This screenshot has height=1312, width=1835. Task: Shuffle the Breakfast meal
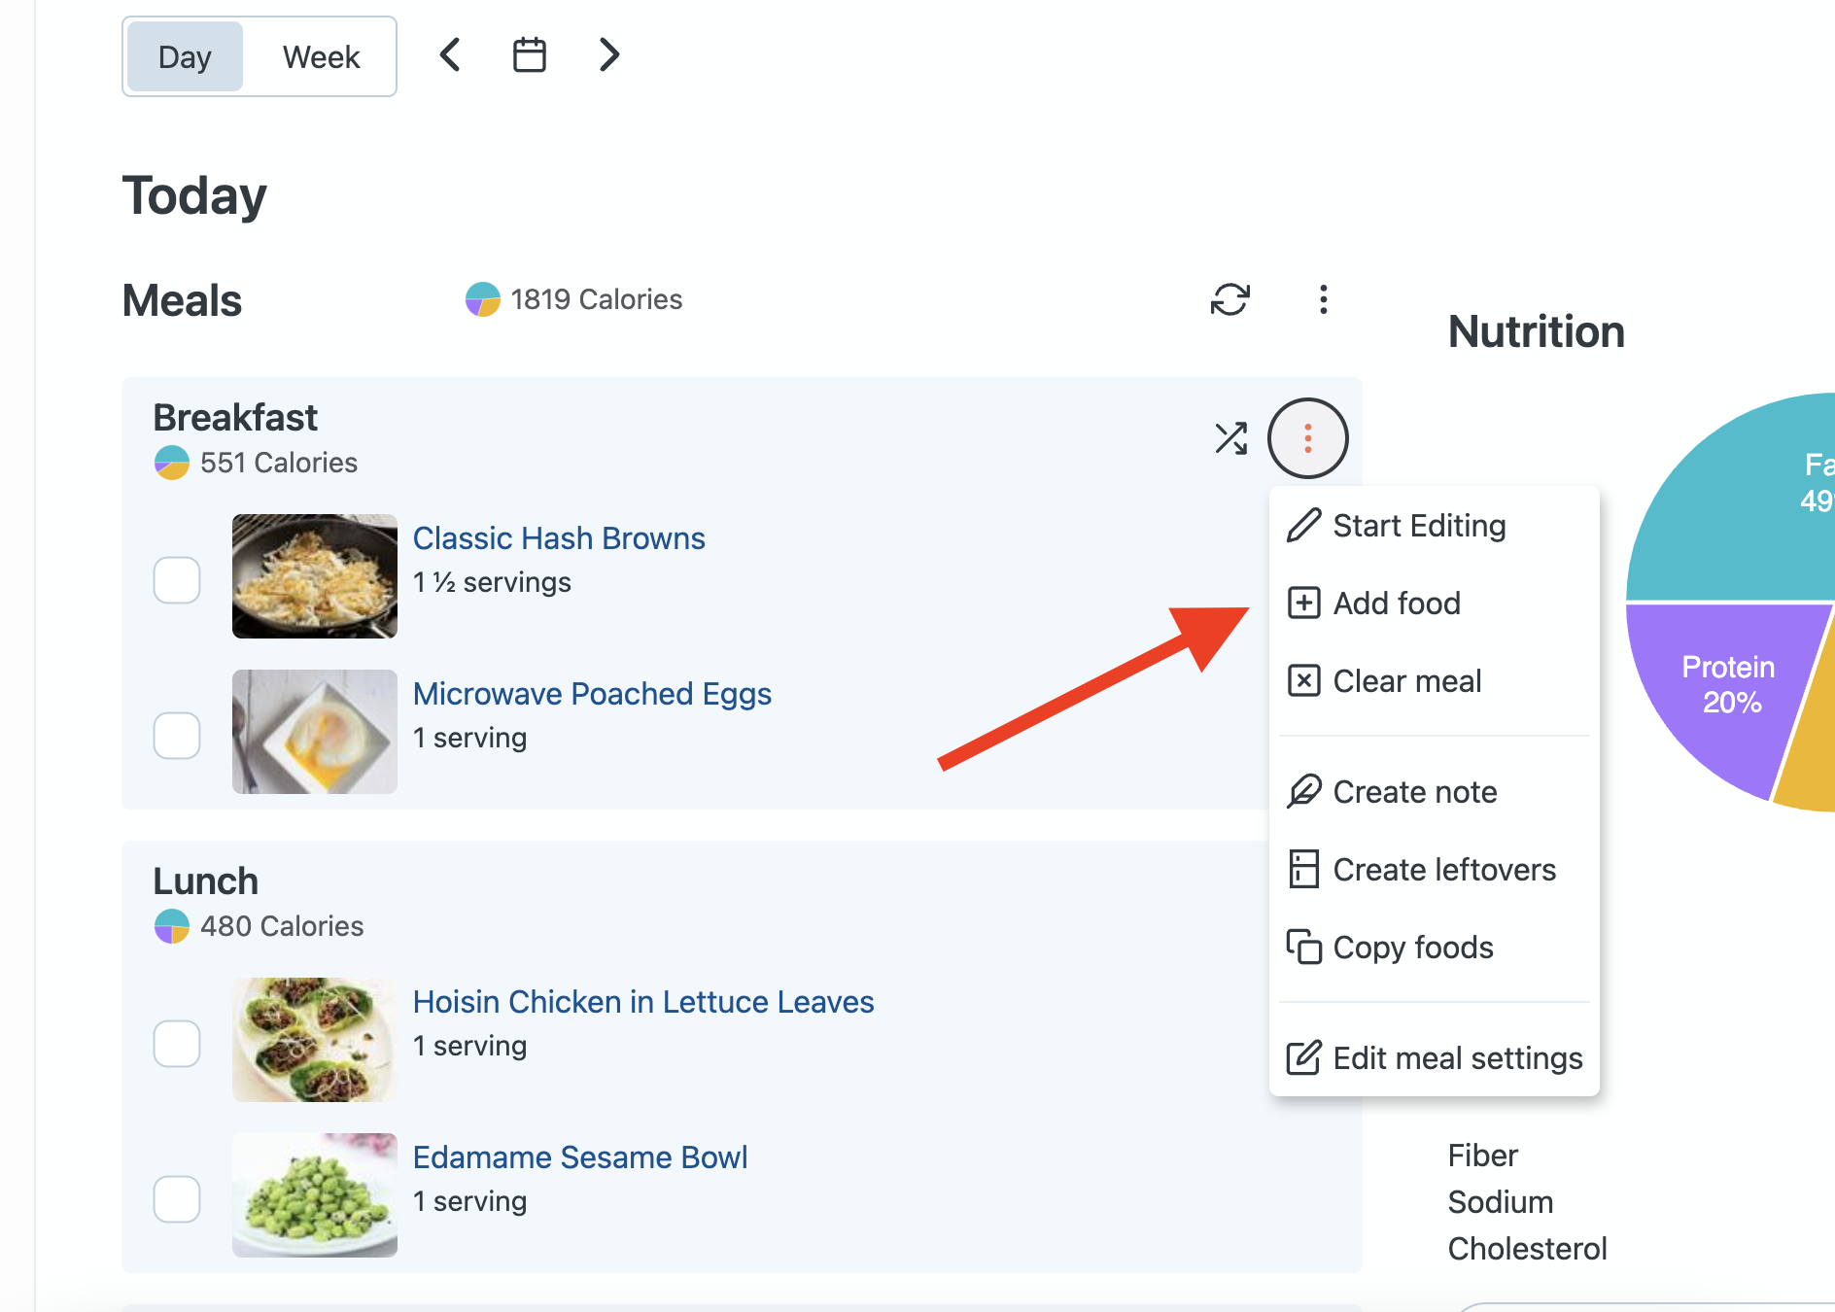tap(1230, 438)
